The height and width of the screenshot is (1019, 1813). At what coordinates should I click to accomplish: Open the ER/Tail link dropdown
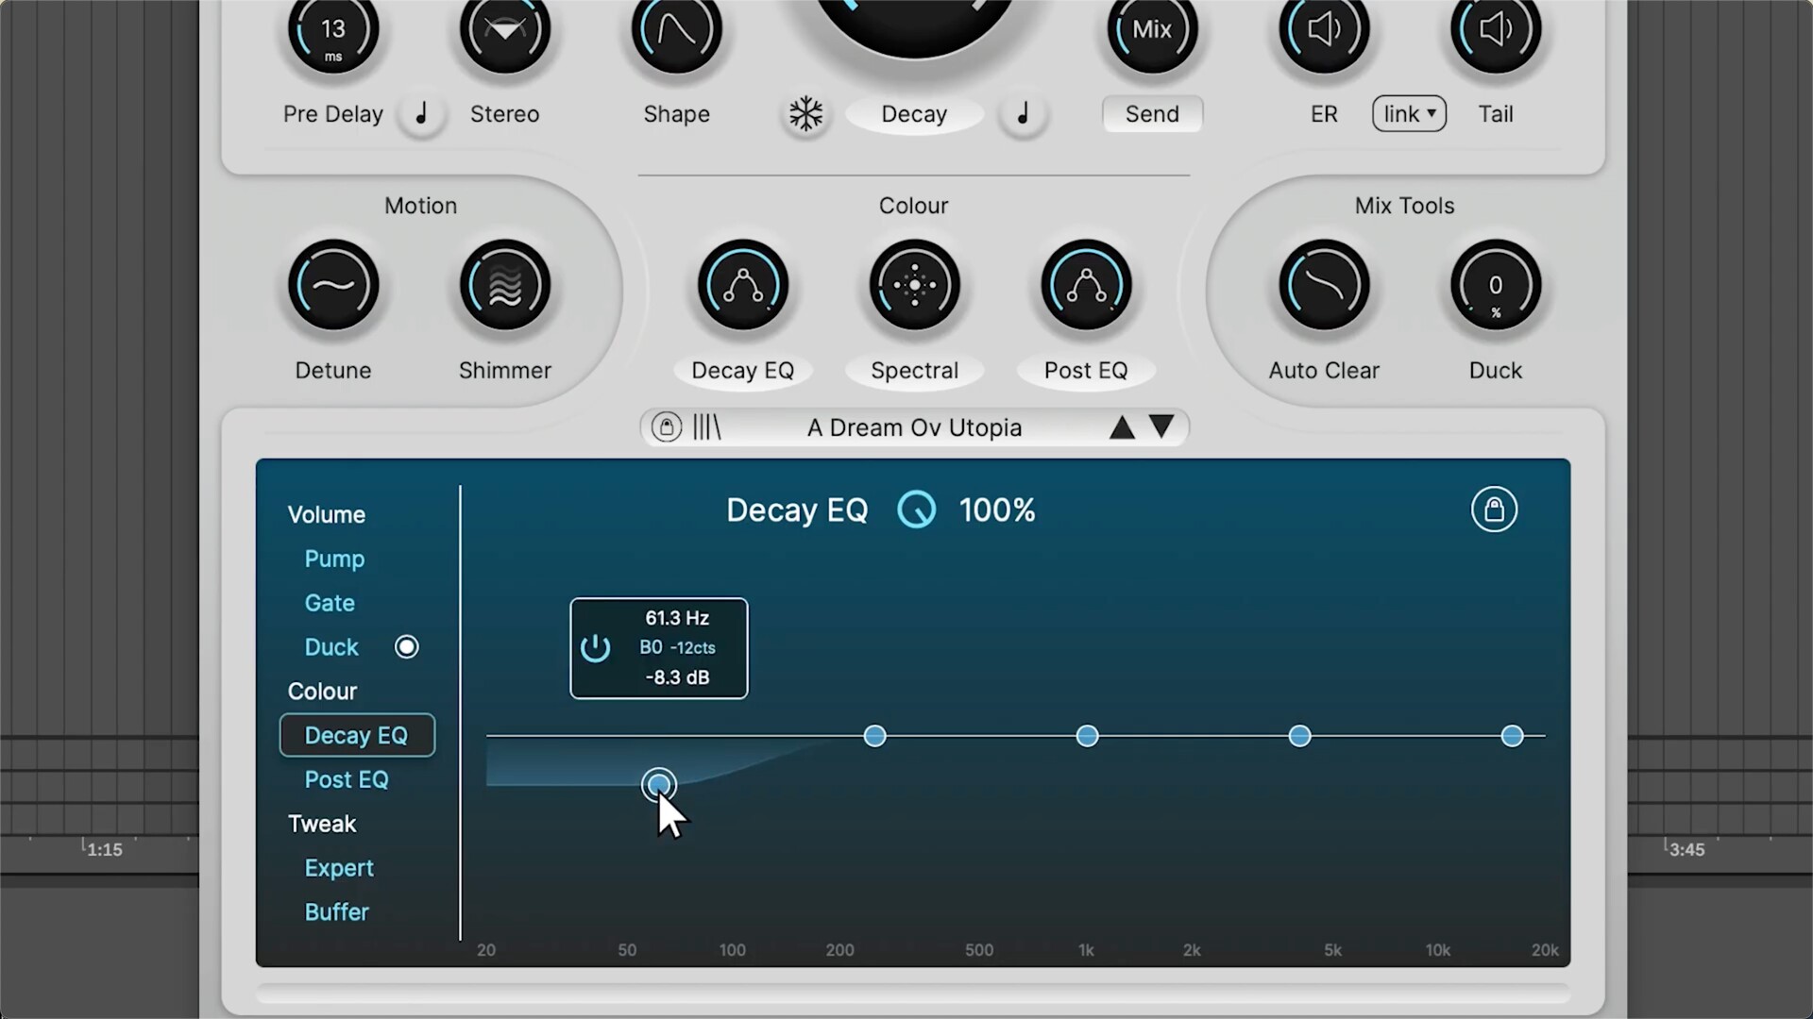tap(1409, 114)
